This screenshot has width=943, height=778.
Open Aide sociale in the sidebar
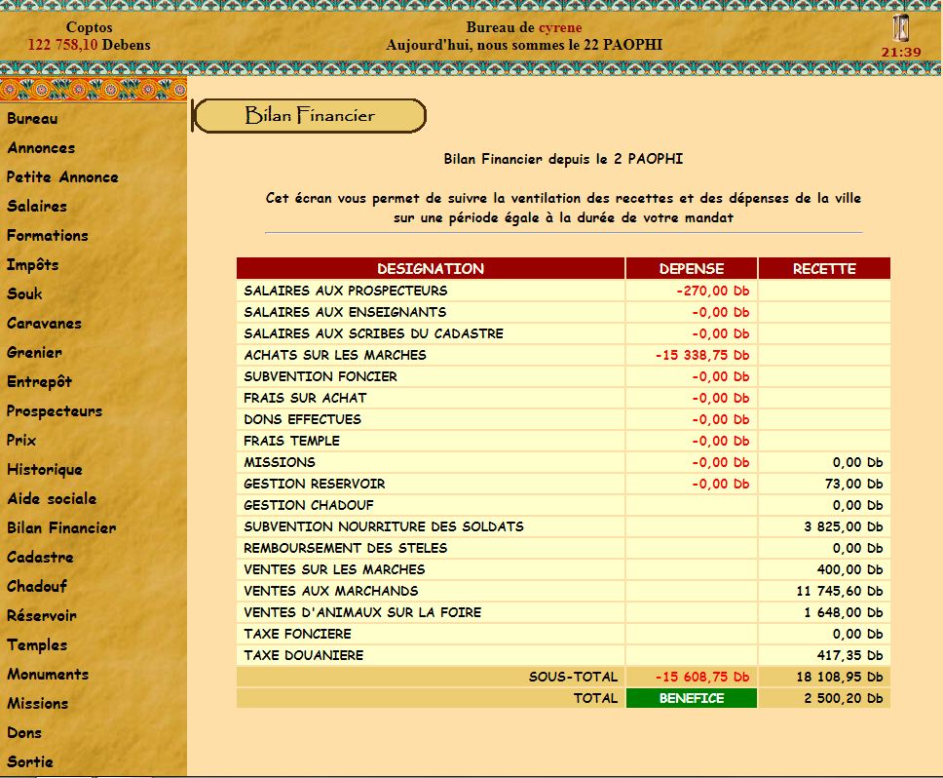pyautogui.click(x=52, y=499)
